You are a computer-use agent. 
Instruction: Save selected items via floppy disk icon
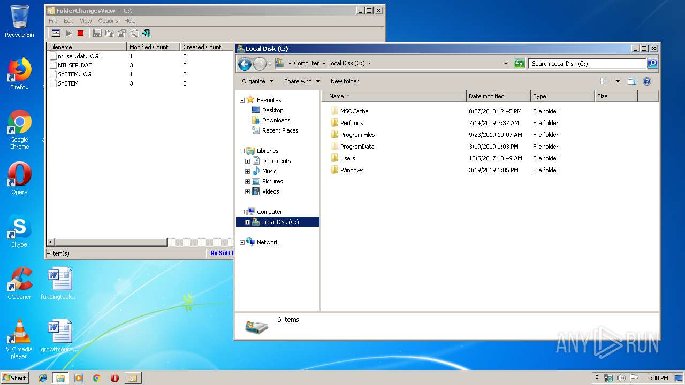tap(97, 33)
